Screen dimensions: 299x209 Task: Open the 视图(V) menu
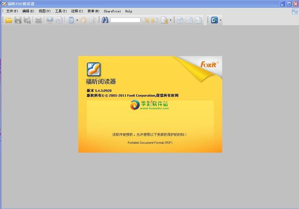45,11
